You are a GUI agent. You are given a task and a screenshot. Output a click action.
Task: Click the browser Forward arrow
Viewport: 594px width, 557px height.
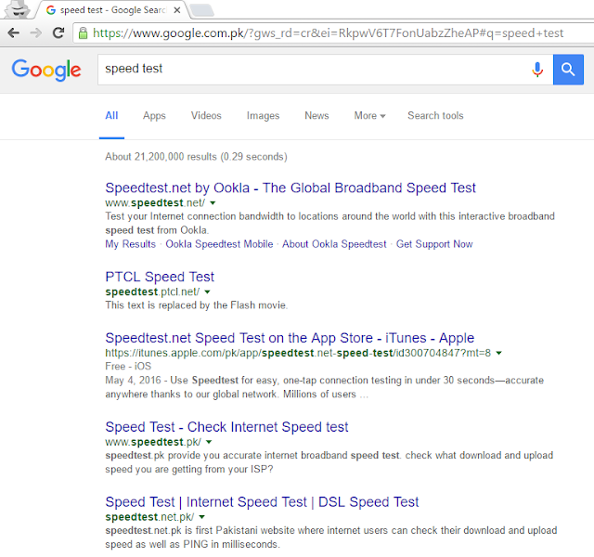35,33
